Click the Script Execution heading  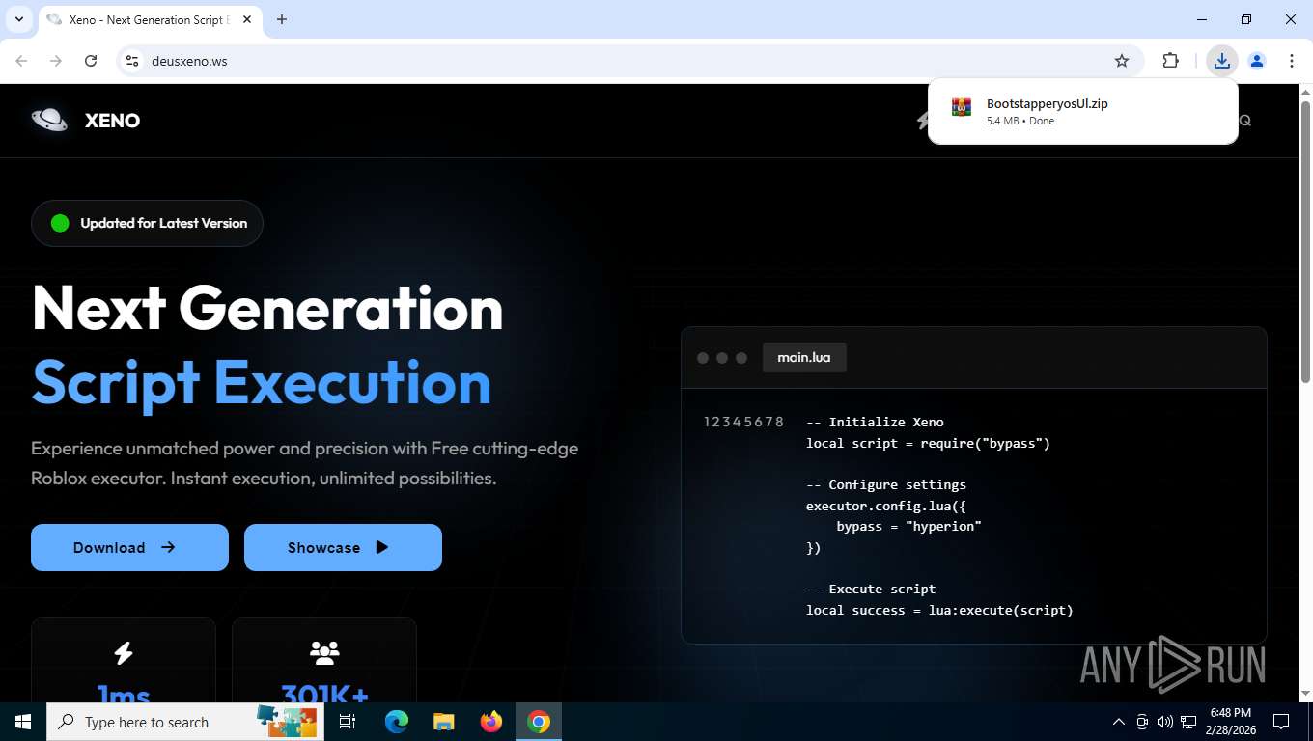tap(262, 383)
